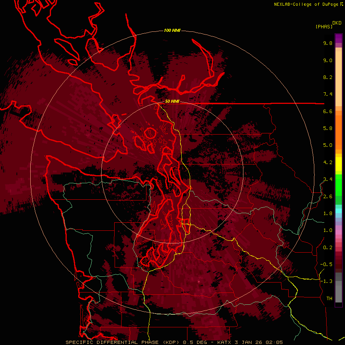Image resolution: width=345 pixels, height=345 pixels.
Task: Click the 50 NMI range ring label
Action: pos(172,102)
